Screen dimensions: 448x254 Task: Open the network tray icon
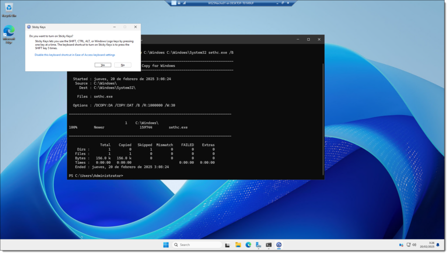coord(409,245)
